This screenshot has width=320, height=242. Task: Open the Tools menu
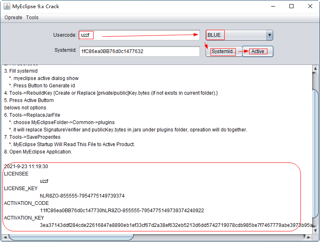coord(32,18)
